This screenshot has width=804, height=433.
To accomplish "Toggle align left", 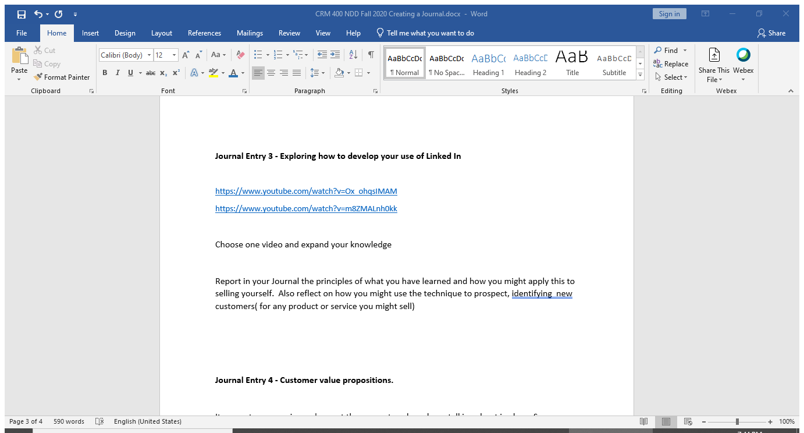I will pos(258,73).
